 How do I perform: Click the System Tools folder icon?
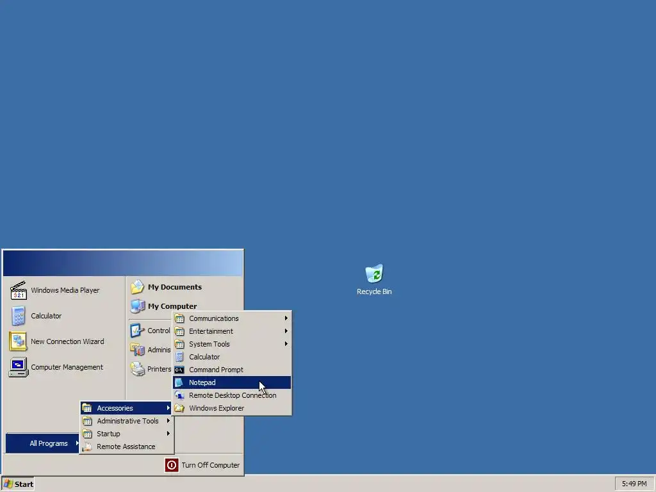(x=179, y=344)
